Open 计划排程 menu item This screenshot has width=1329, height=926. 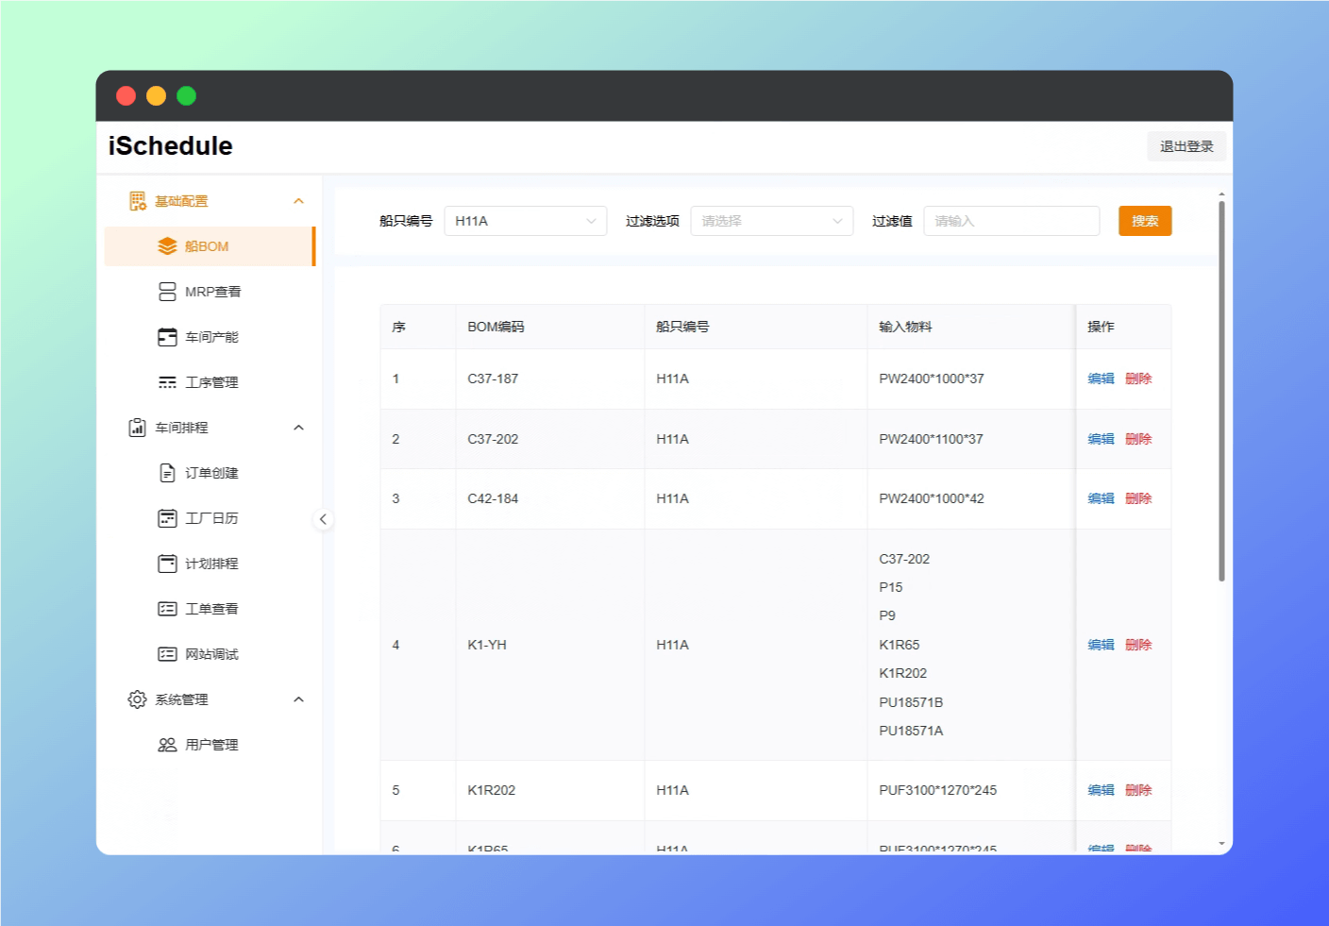tap(210, 564)
